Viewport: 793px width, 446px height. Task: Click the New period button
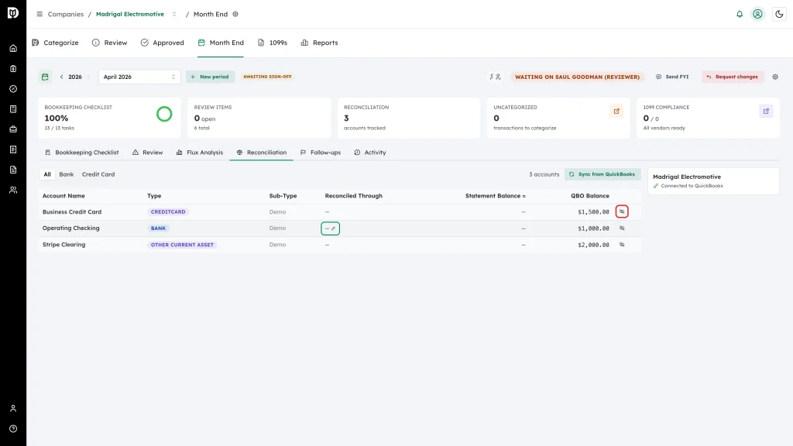pyautogui.click(x=210, y=77)
